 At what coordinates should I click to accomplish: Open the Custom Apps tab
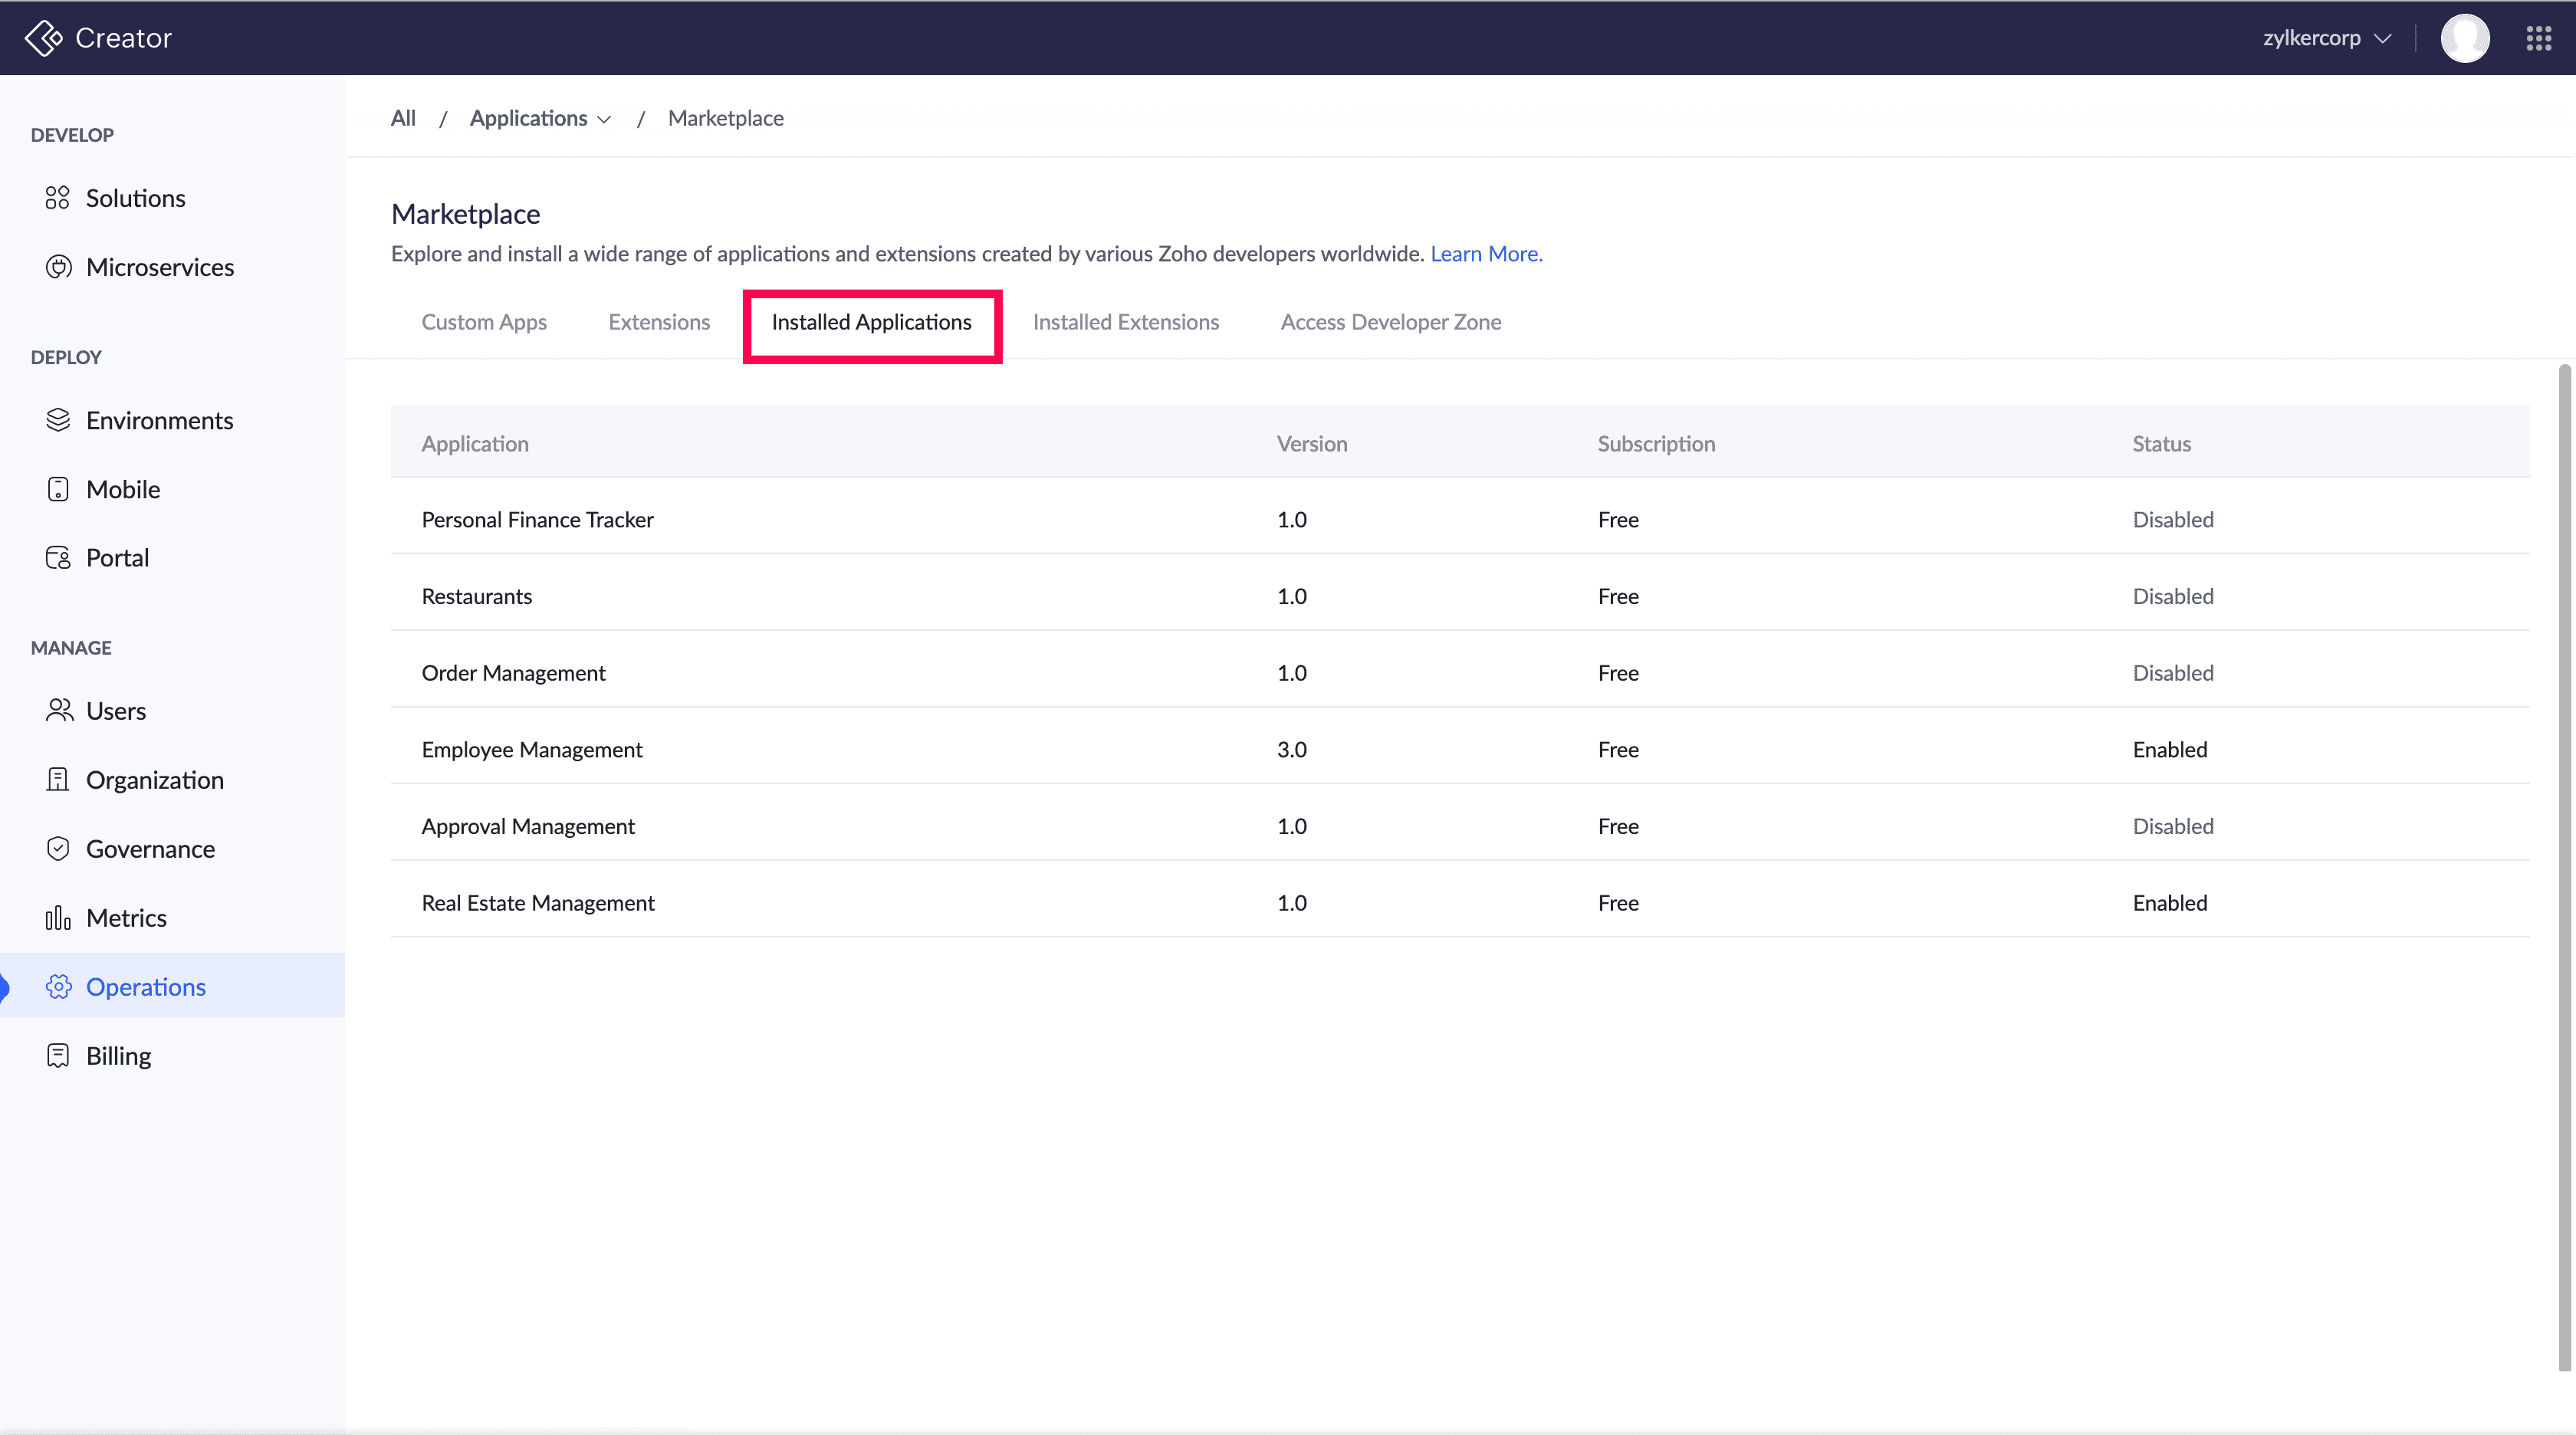pos(484,322)
